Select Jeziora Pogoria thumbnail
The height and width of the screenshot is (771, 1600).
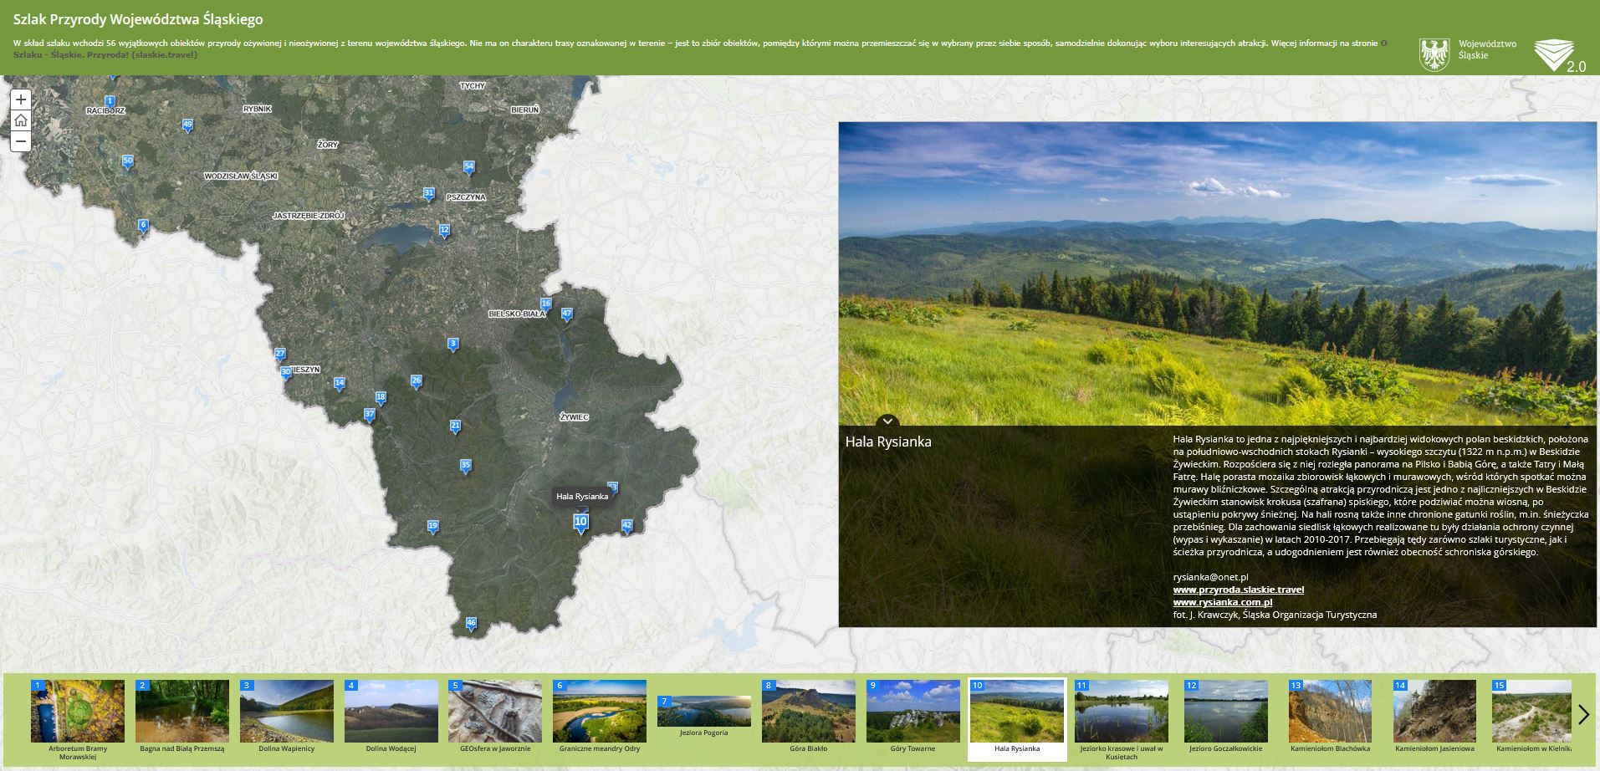click(703, 717)
